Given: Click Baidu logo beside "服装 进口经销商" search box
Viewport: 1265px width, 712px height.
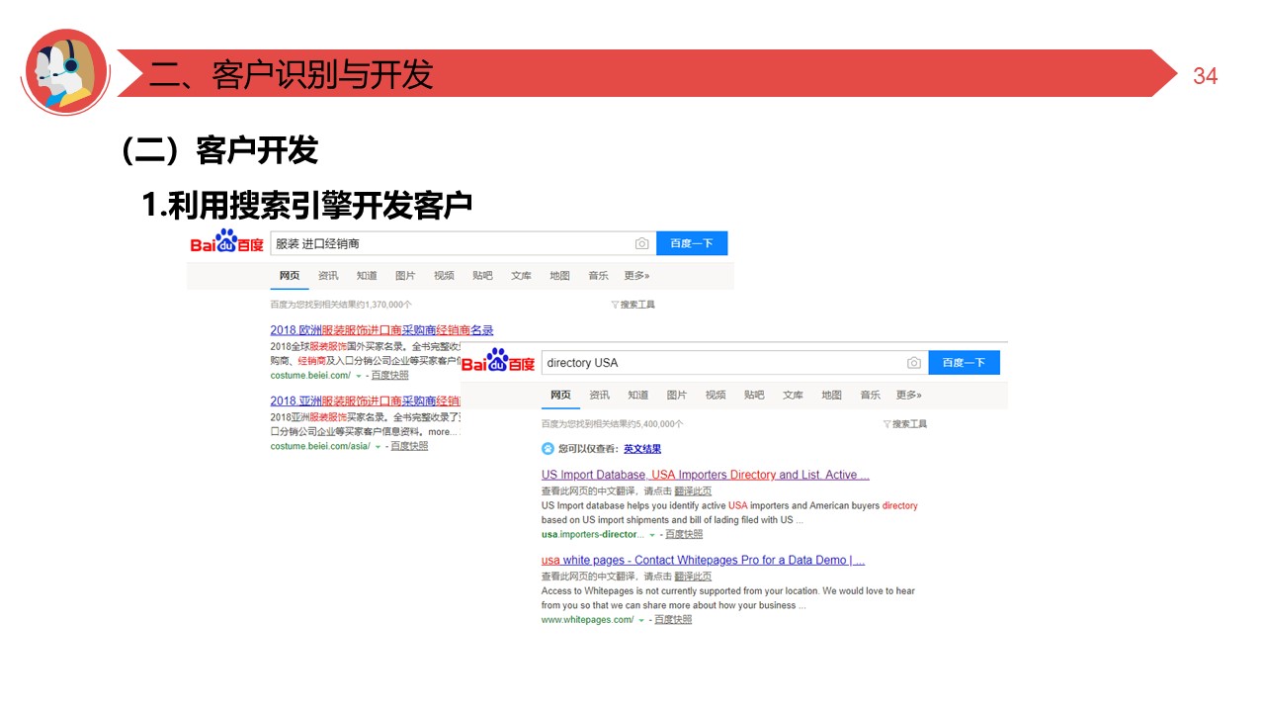Looking at the screenshot, I should [x=227, y=243].
